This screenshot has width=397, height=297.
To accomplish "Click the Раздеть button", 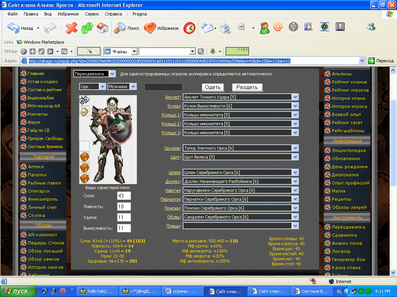I will click(247, 87).
